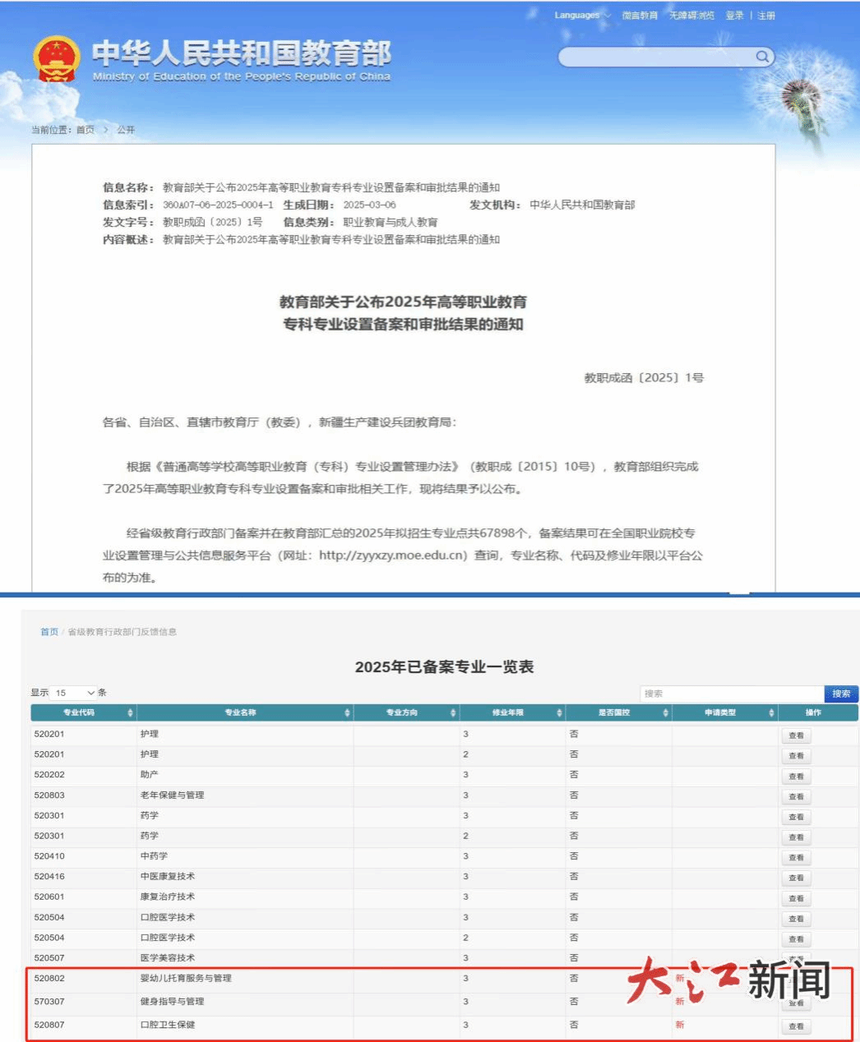This screenshot has width=860, height=1042.
Task: Click the index number 360A07-06-2025-0004-1
Action: click(218, 205)
